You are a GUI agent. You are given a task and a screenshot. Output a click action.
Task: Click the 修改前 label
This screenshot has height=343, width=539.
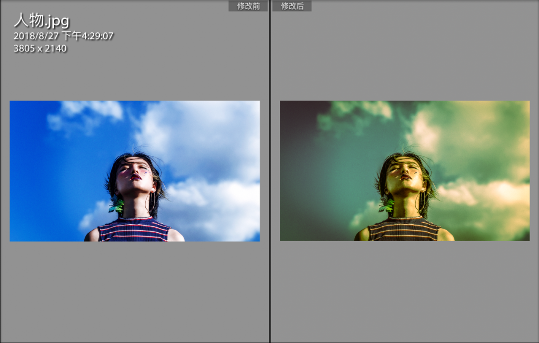click(248, 6)
